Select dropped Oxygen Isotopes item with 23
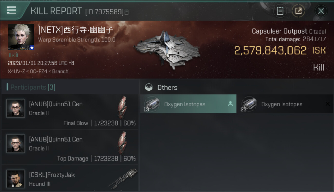The height and width of the screenshot is (192, 334). (285, 104)
